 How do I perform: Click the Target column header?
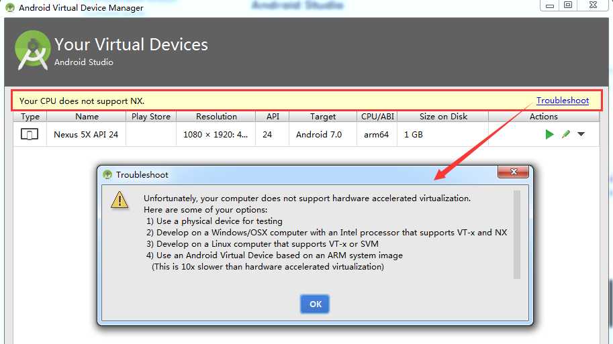(323, 117)
